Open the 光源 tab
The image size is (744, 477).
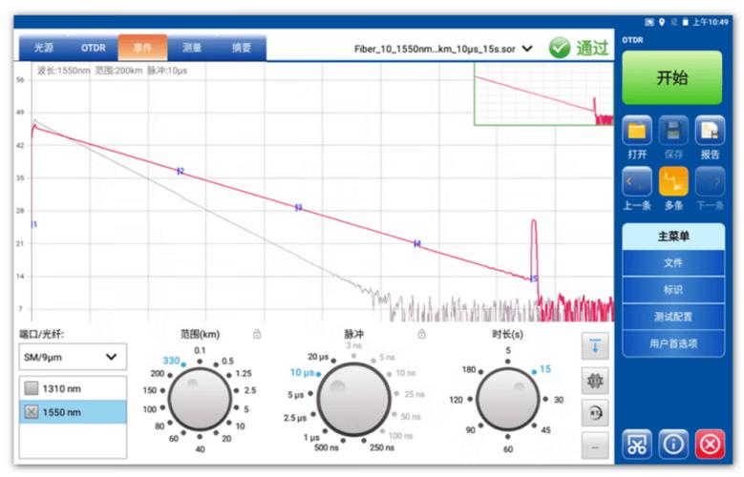pos(44,48)
